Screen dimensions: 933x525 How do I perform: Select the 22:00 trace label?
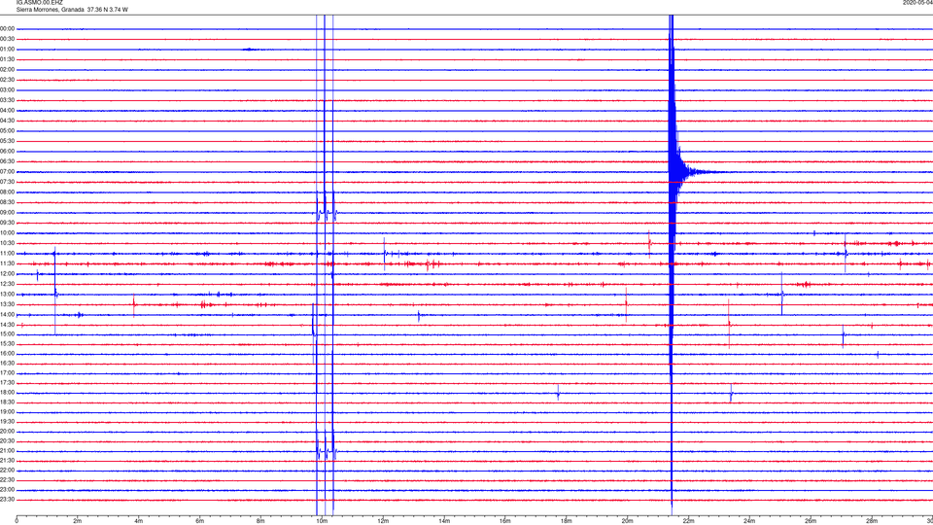(7, 471)
